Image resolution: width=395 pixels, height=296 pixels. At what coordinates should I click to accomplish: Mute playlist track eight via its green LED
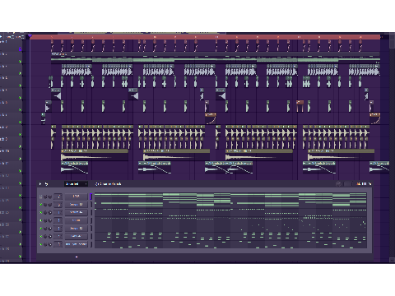click(x=20, y=134)
